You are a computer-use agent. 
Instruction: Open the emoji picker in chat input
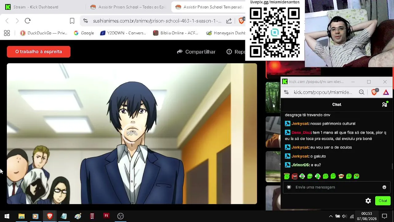(x=384, y=187)
